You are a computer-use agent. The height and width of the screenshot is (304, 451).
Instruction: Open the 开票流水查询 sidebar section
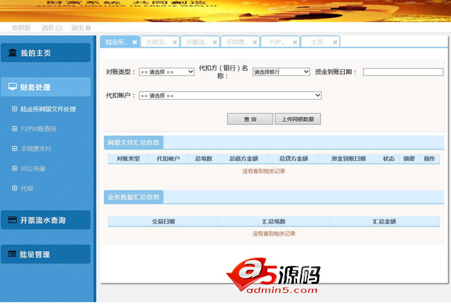click(x=45, y=220)
